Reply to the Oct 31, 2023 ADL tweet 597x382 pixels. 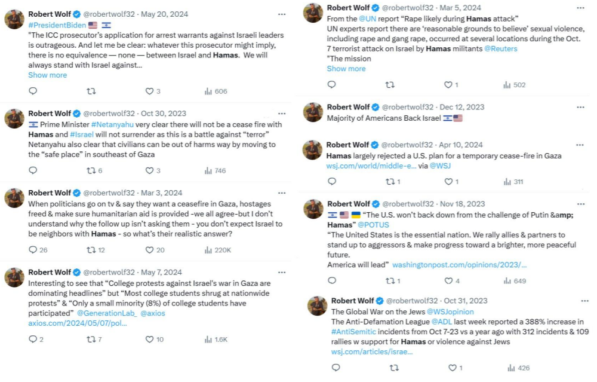pyautogui.click(x=336, y=368)
